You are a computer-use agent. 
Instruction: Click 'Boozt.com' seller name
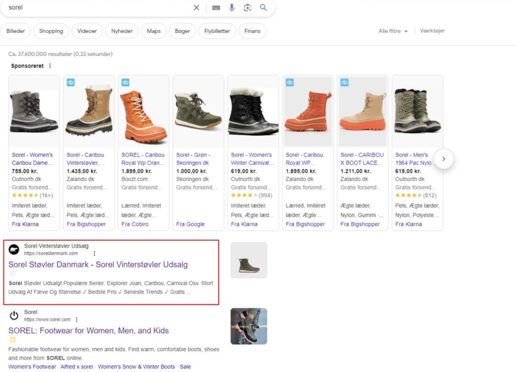134,179
